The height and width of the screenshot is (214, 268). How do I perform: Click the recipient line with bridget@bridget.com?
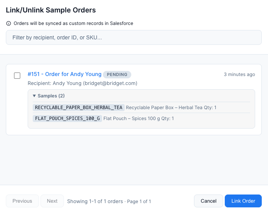click(x=82, y=83)
